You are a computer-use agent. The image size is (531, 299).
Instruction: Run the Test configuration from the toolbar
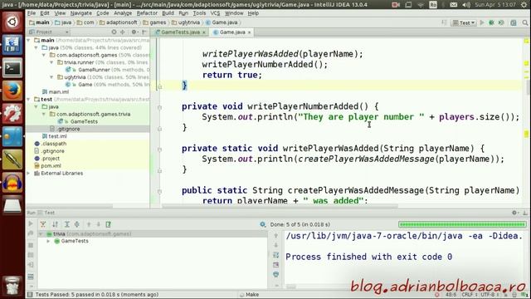click(482, 22)
